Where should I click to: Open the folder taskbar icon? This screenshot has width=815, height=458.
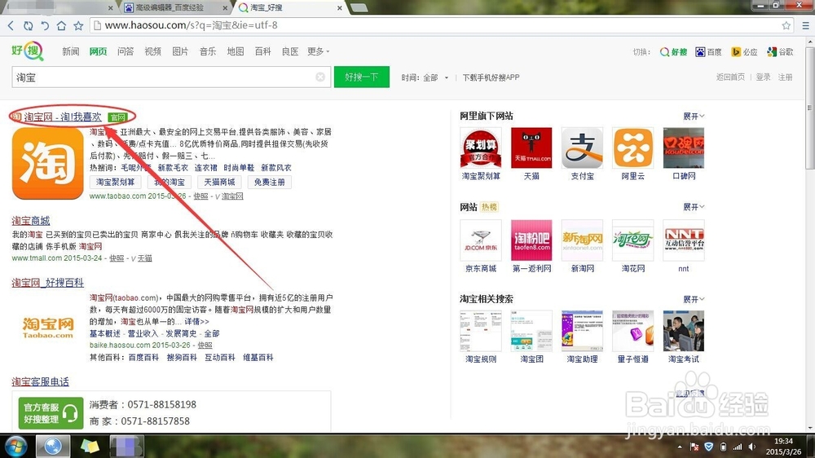tap(90, 446)
